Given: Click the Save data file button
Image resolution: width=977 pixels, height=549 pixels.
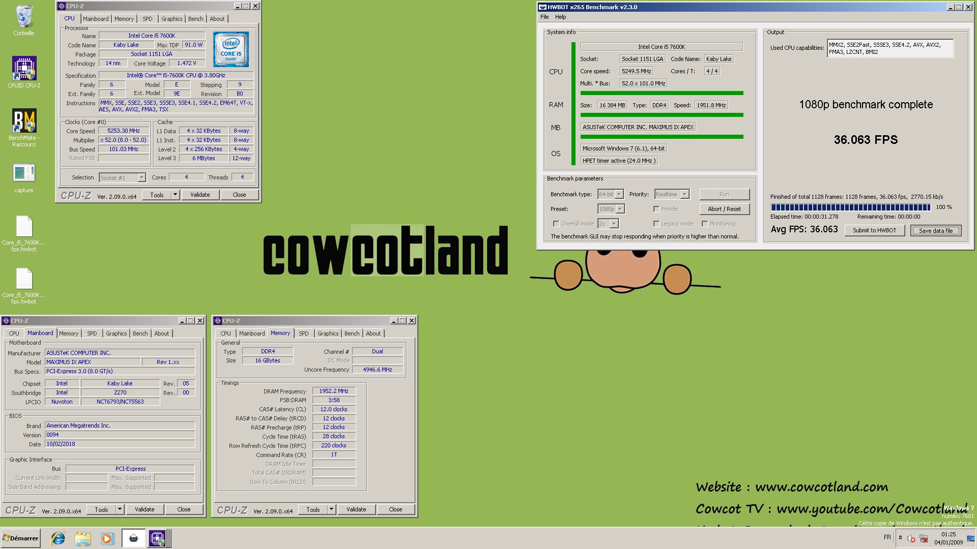Looking at the screenshot, I should [936, 231].
